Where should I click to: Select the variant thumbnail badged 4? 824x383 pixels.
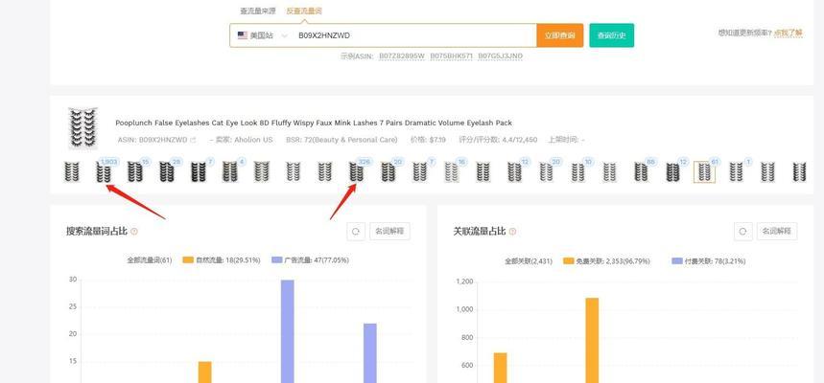[x=229, y=171]
